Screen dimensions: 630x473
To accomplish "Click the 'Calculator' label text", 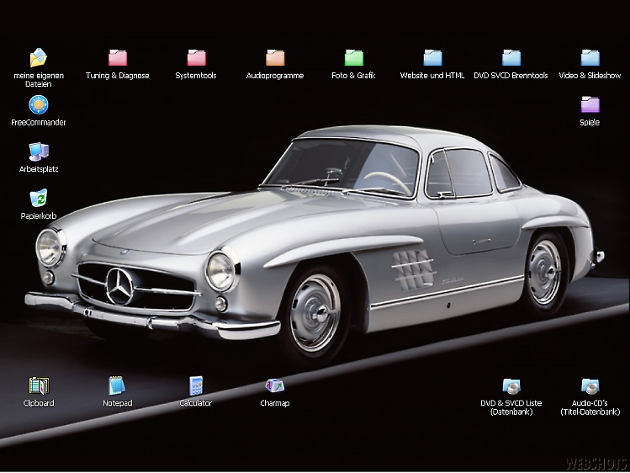I will click(196, 403).
